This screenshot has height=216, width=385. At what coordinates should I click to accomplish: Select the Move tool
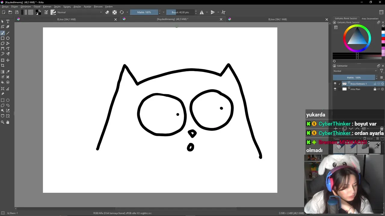(x=8, y=60)
